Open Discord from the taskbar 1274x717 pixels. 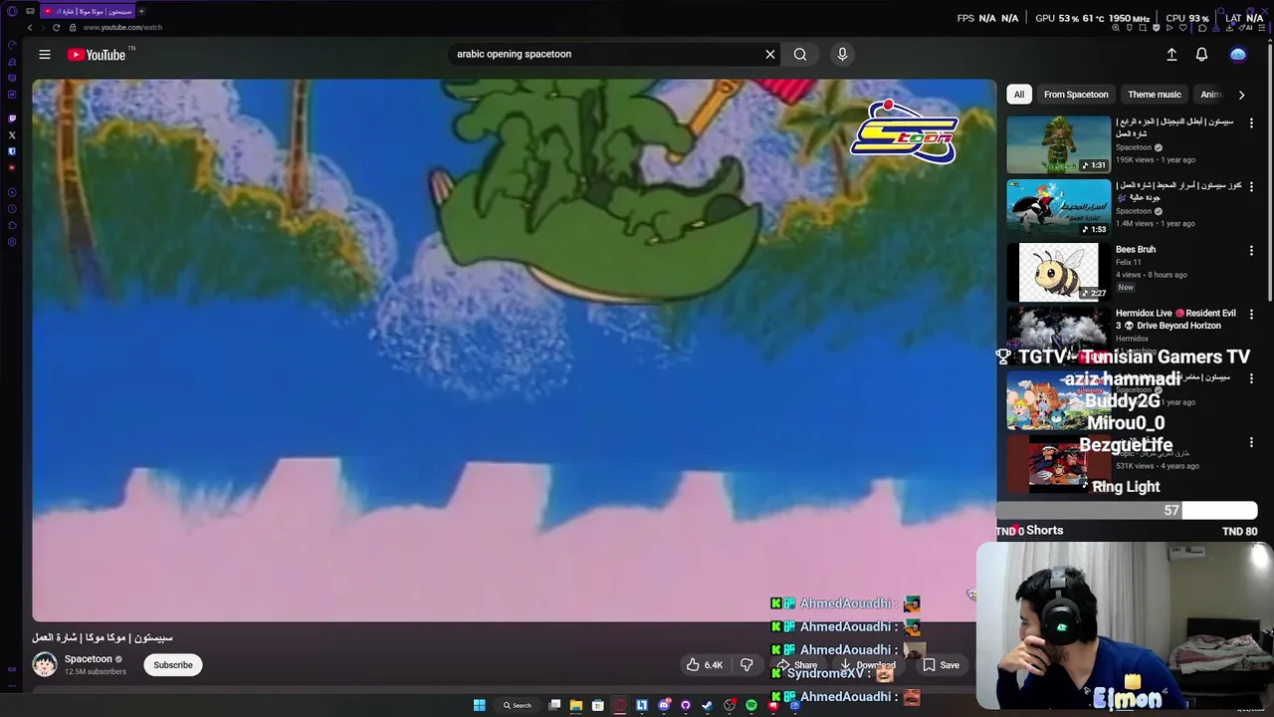[664, 705]
